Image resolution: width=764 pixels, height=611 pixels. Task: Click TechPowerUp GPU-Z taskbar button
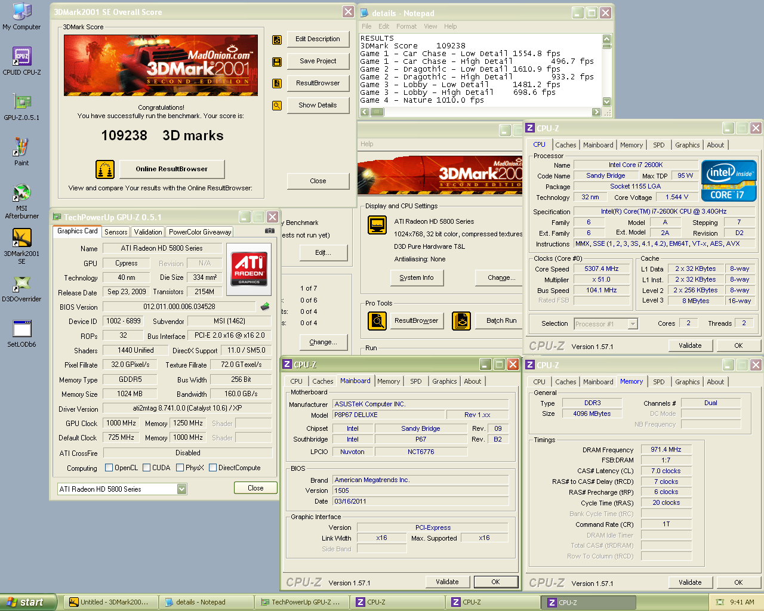(301, 602)
